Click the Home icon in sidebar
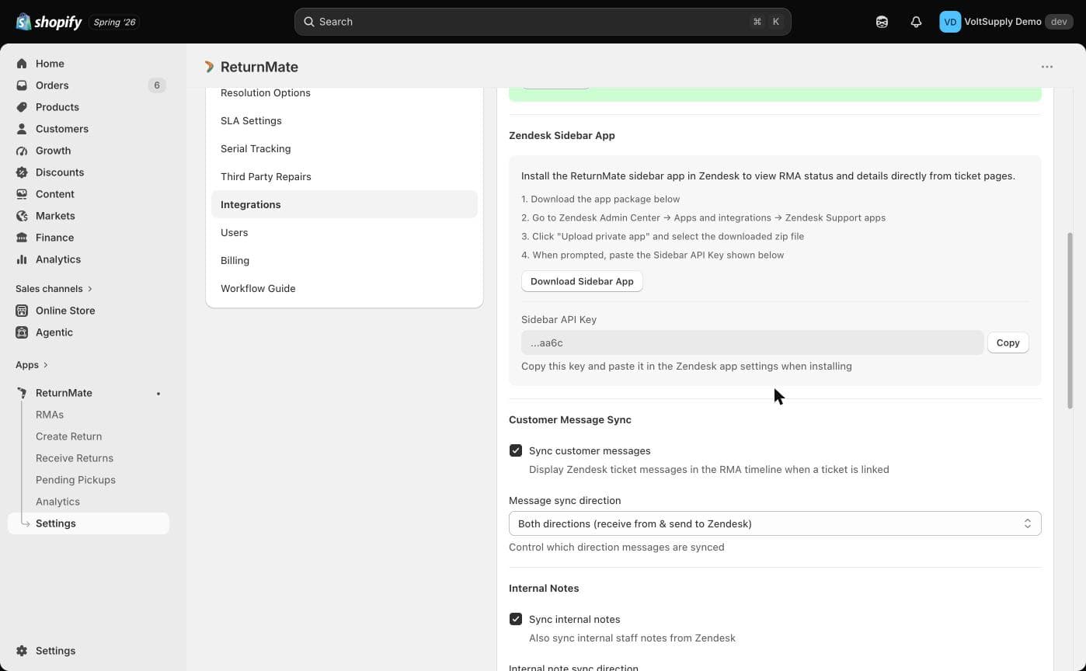This screenshot has width=1086, height=671. [x=22, y=64]
